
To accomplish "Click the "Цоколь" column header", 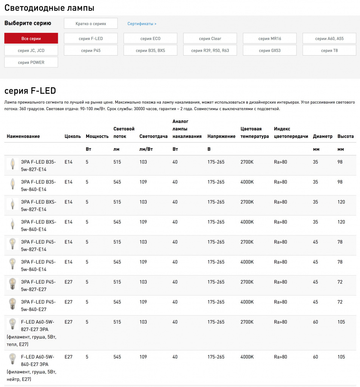I will pyautogui.click(x=73, y=136).
